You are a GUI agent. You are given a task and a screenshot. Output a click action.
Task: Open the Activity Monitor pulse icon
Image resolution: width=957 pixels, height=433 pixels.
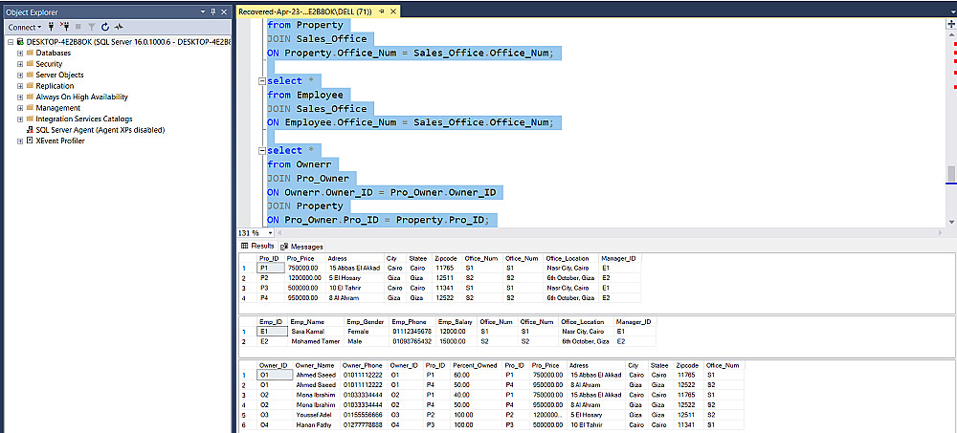(119, 27)
